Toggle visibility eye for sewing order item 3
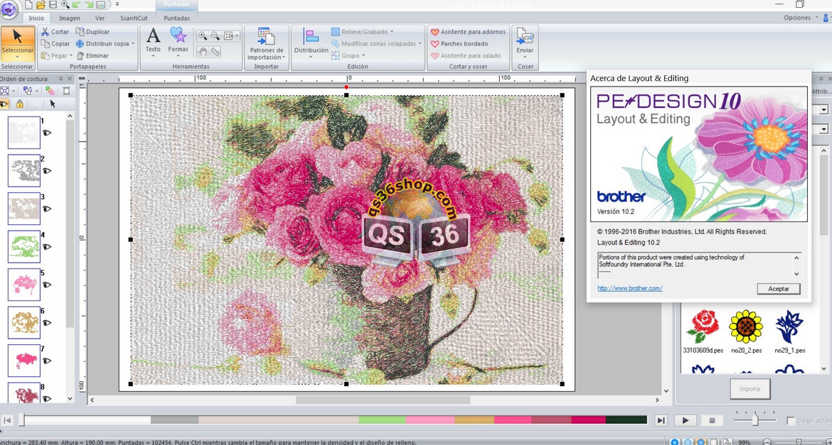Screen dimensions: 832x445 point(47,209)
